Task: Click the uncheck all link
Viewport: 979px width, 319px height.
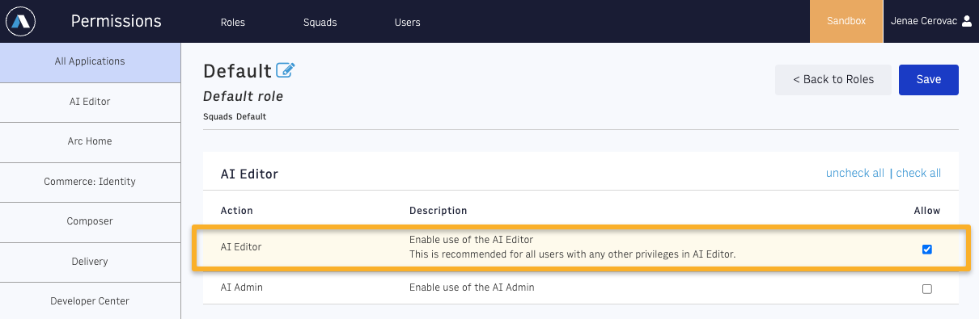Action: click(x=855, y=174)
